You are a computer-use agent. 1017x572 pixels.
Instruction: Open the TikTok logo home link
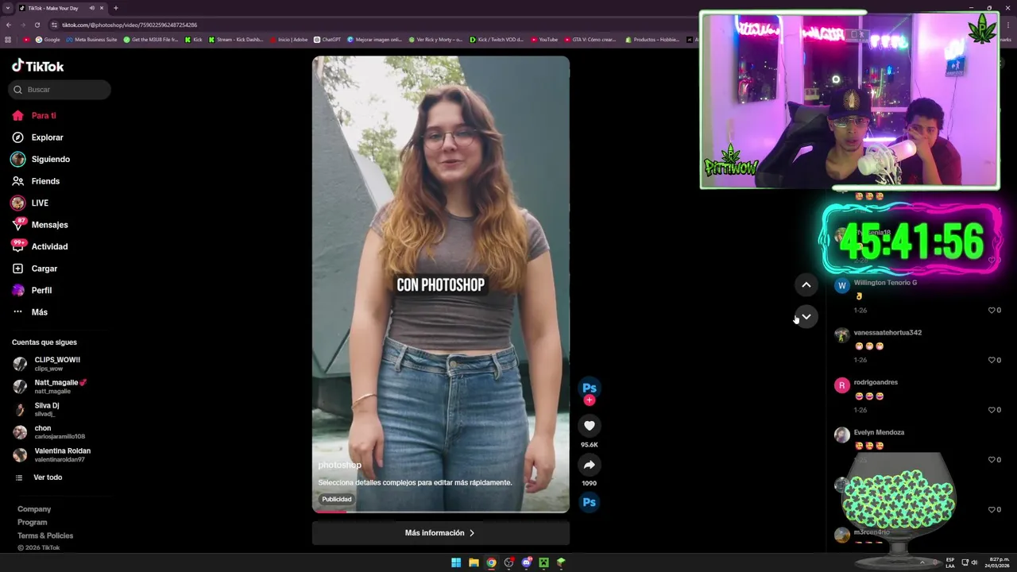37,66
